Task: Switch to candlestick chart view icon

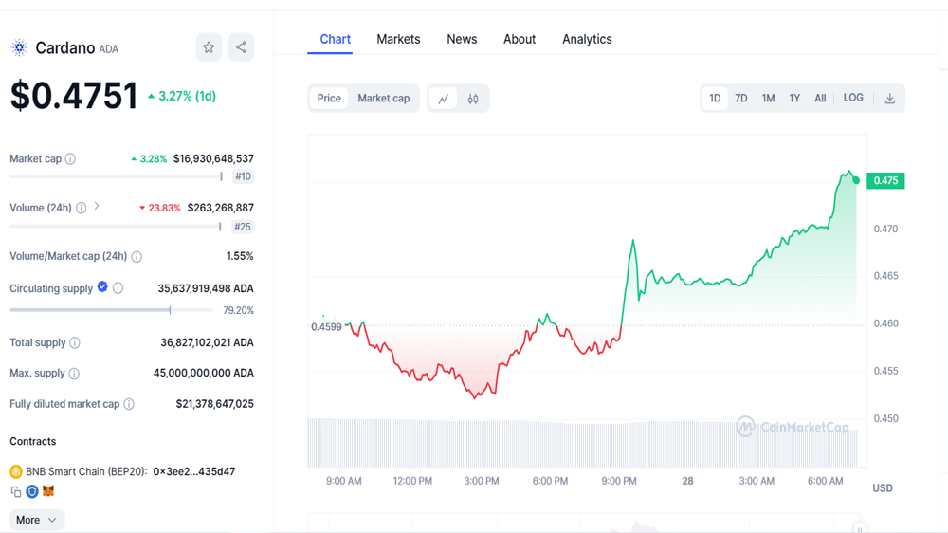Action: point(473,99)
